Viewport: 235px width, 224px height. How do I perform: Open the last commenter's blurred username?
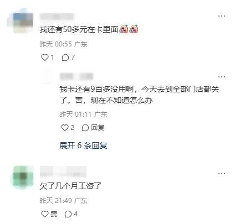point(63,171)
